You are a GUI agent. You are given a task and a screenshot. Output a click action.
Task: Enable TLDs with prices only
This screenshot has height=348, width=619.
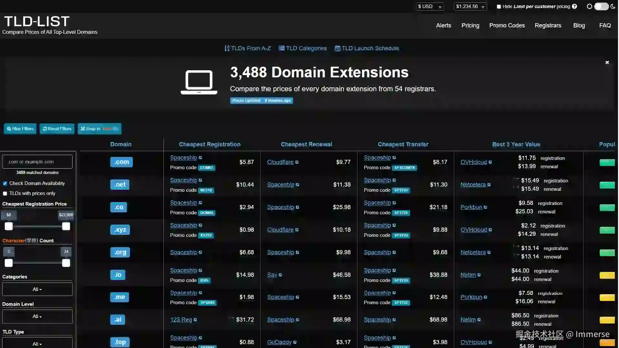(5, 193)
